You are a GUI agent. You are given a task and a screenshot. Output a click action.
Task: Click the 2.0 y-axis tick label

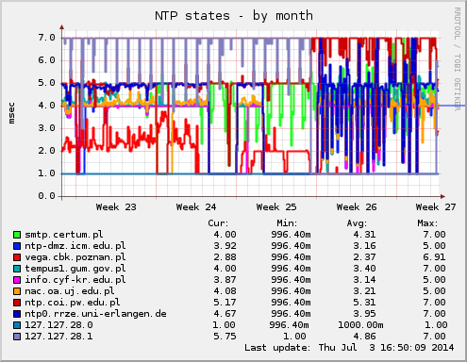tap(46, 151)
